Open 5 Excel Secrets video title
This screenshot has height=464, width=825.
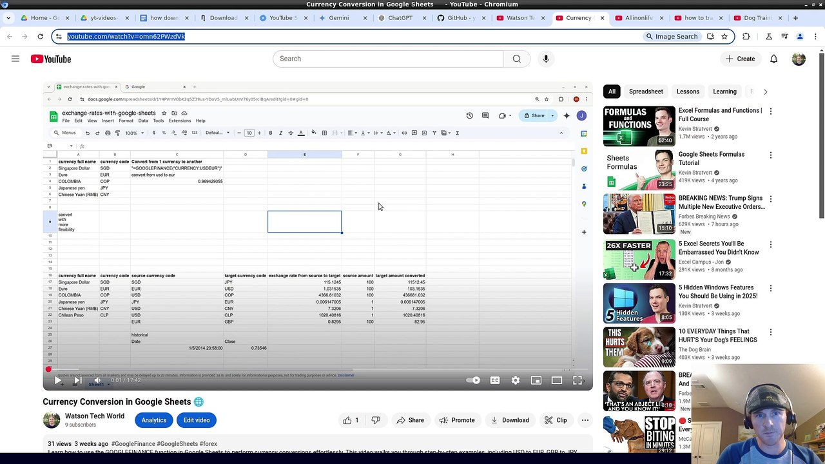pos(719,248)
